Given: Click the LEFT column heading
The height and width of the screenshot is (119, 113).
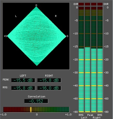Looking at the screenshot, I should (23, 76).
